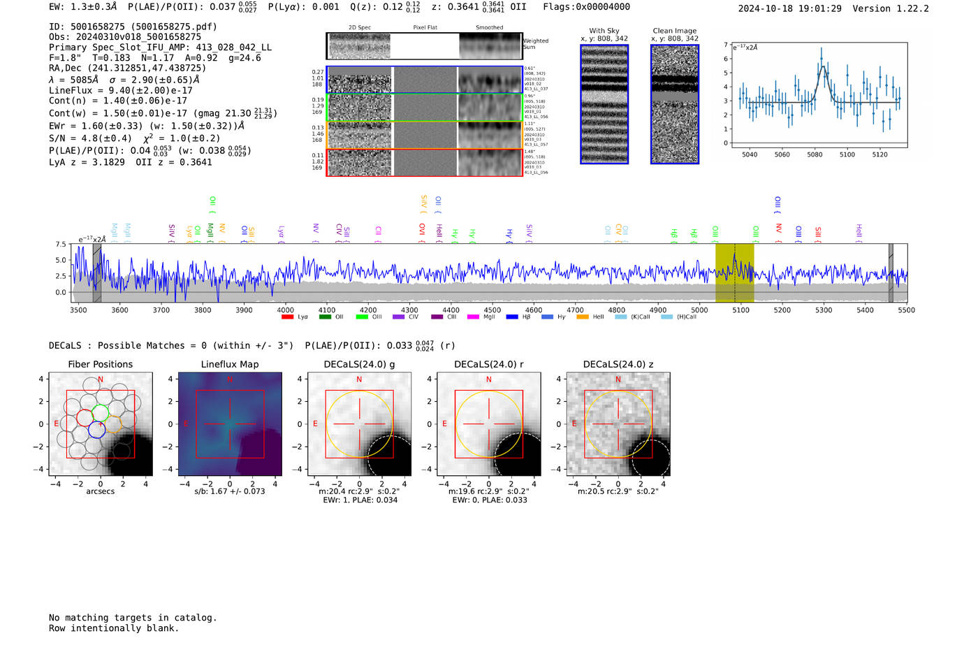
Task: Click the gray hatched band near 3550Å
Action: point(97,273)
